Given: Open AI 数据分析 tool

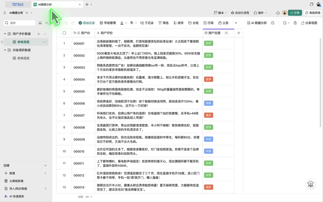Looking at the screenshot, I should click(257, 23).
